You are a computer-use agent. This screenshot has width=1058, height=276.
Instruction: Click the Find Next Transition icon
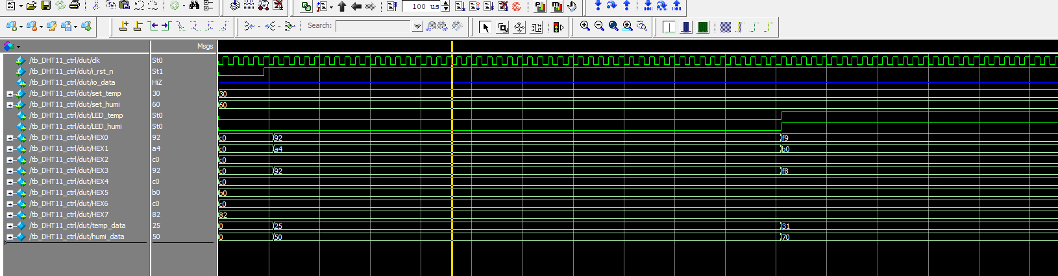(166, 27)
